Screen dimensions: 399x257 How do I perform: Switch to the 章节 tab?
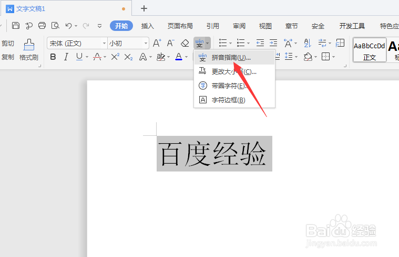point(292,26)
